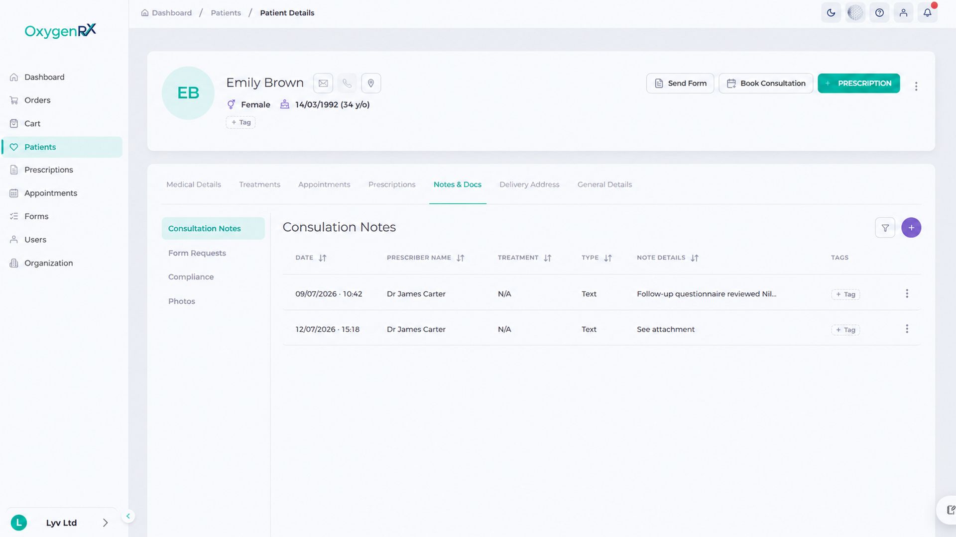This screenshot has width=956, height=537.
Task: Sort by Note Details column
Action: [x=694, y=258]
